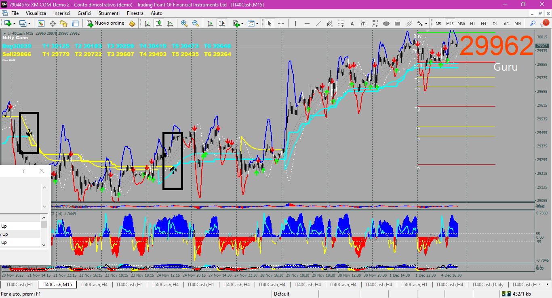Image resolution: width=552 pixels, height=298 pixels.
Task: Select the vertical line tool
Action: (295, 23)
